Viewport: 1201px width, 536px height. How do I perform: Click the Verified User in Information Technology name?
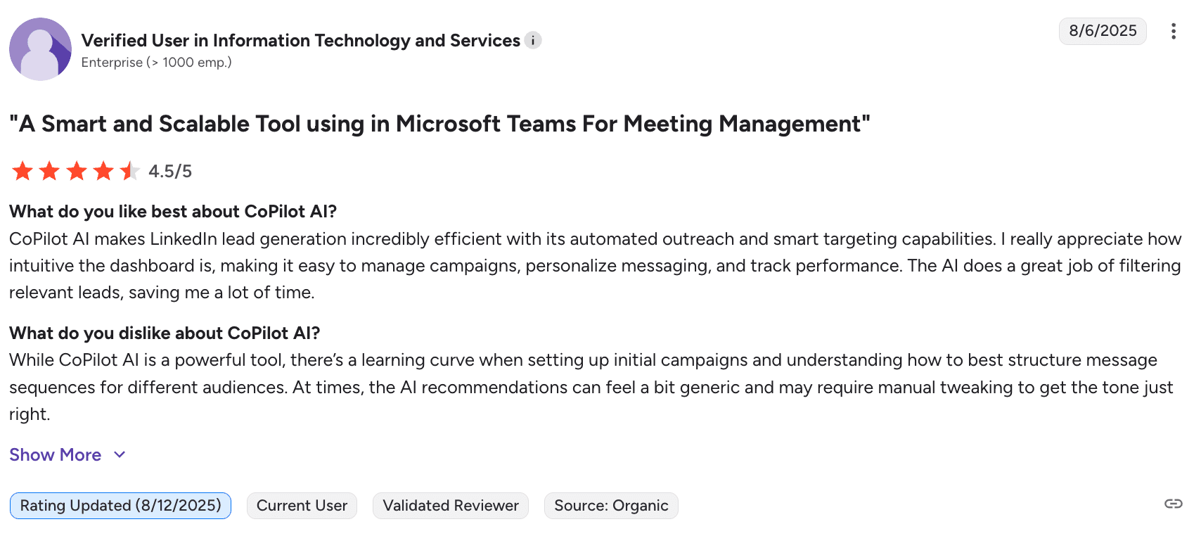(300, 41)
